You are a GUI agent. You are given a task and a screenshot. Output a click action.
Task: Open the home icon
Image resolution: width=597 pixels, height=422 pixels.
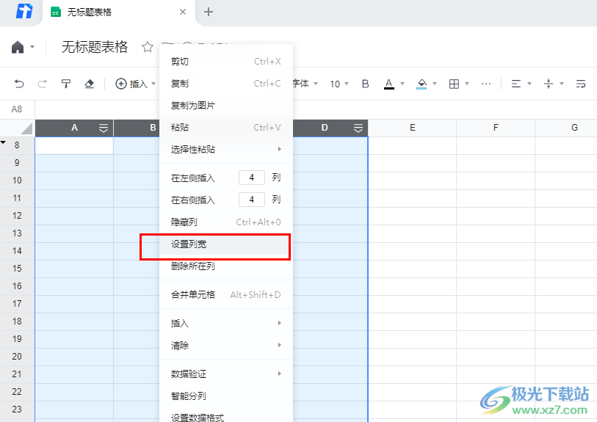click(18, 47)
